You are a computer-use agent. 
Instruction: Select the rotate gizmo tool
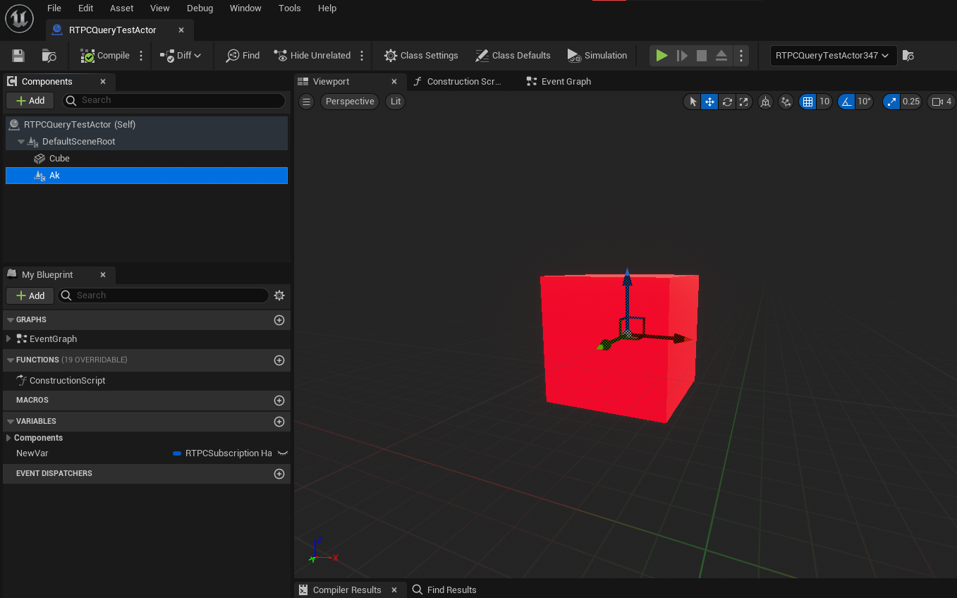(727, 102)
